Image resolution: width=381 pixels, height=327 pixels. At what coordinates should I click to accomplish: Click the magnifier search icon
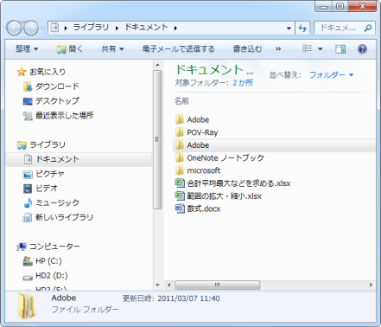click(368, 28)
